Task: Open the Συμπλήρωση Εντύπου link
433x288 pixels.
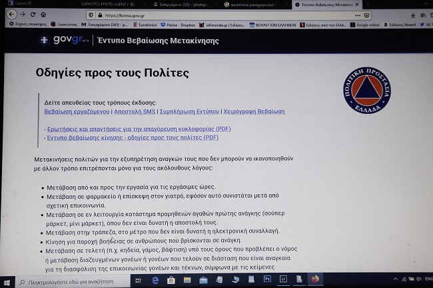Action: (x=195, y=112)
